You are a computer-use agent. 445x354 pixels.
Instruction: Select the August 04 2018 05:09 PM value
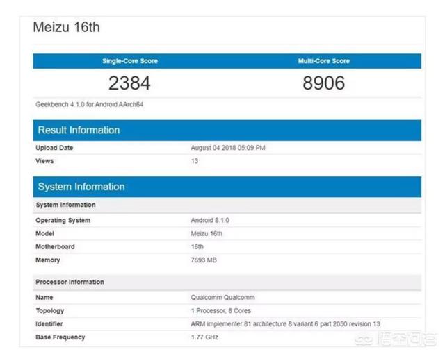(228, 148)
